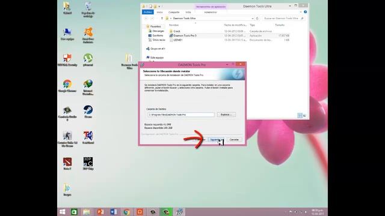
Task: Switch Explorer to large icons view
Action: coord(305,115)
